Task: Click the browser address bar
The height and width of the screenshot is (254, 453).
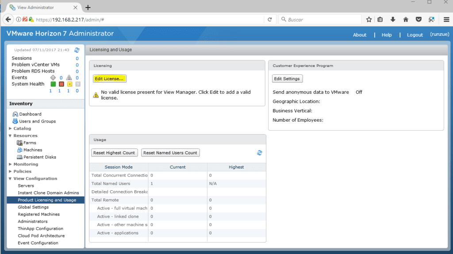Action: click(149, 19)
